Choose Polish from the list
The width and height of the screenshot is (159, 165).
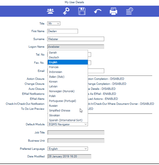[x=68, y=96]
